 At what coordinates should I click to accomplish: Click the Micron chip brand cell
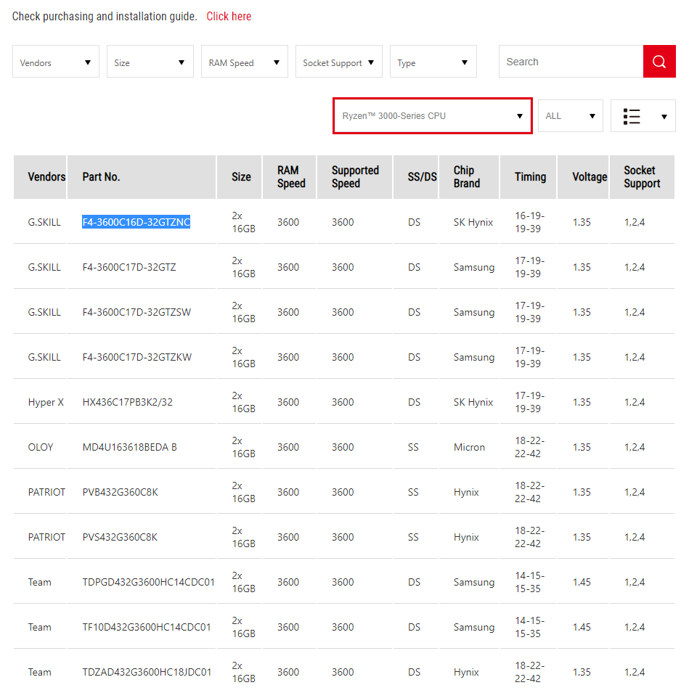tap(469, 447)
